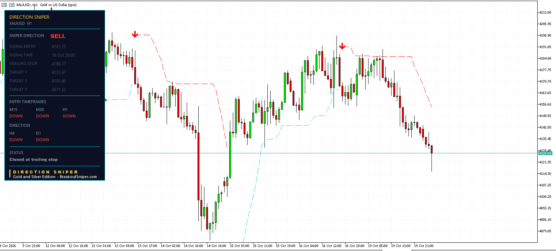Click the 16 Oct 12:00 time label
Viewport: 556px width, 251px height.
click(x=332, y=246)
